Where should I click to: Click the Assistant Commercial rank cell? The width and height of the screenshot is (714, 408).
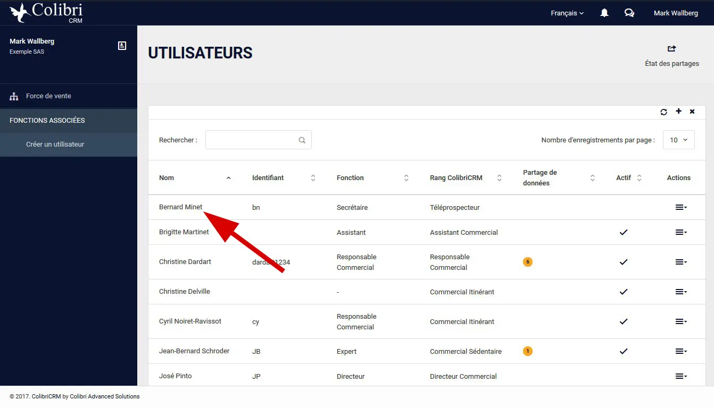[464, 233]
